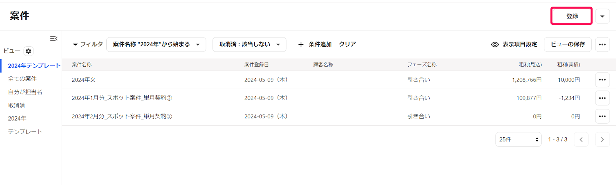The image size is (616, 185).
Task: Go to next page arrow
Action: coord(602,140)
